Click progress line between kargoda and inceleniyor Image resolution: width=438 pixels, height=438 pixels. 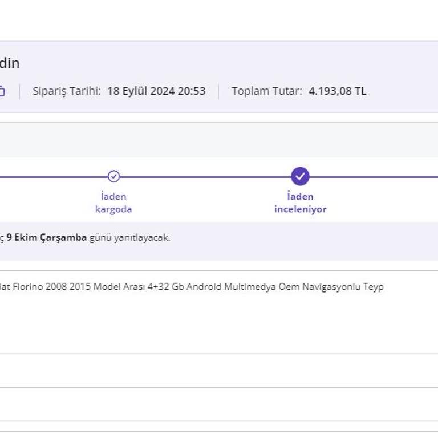click(x=205, y=177)
